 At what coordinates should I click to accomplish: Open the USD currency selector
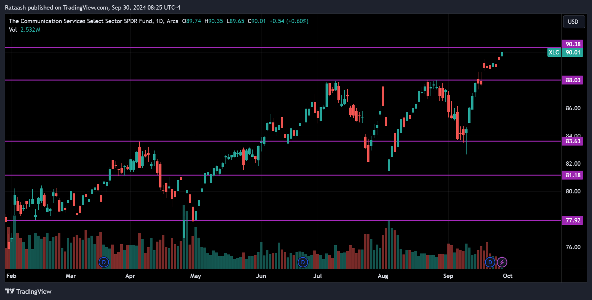point(574,22)
